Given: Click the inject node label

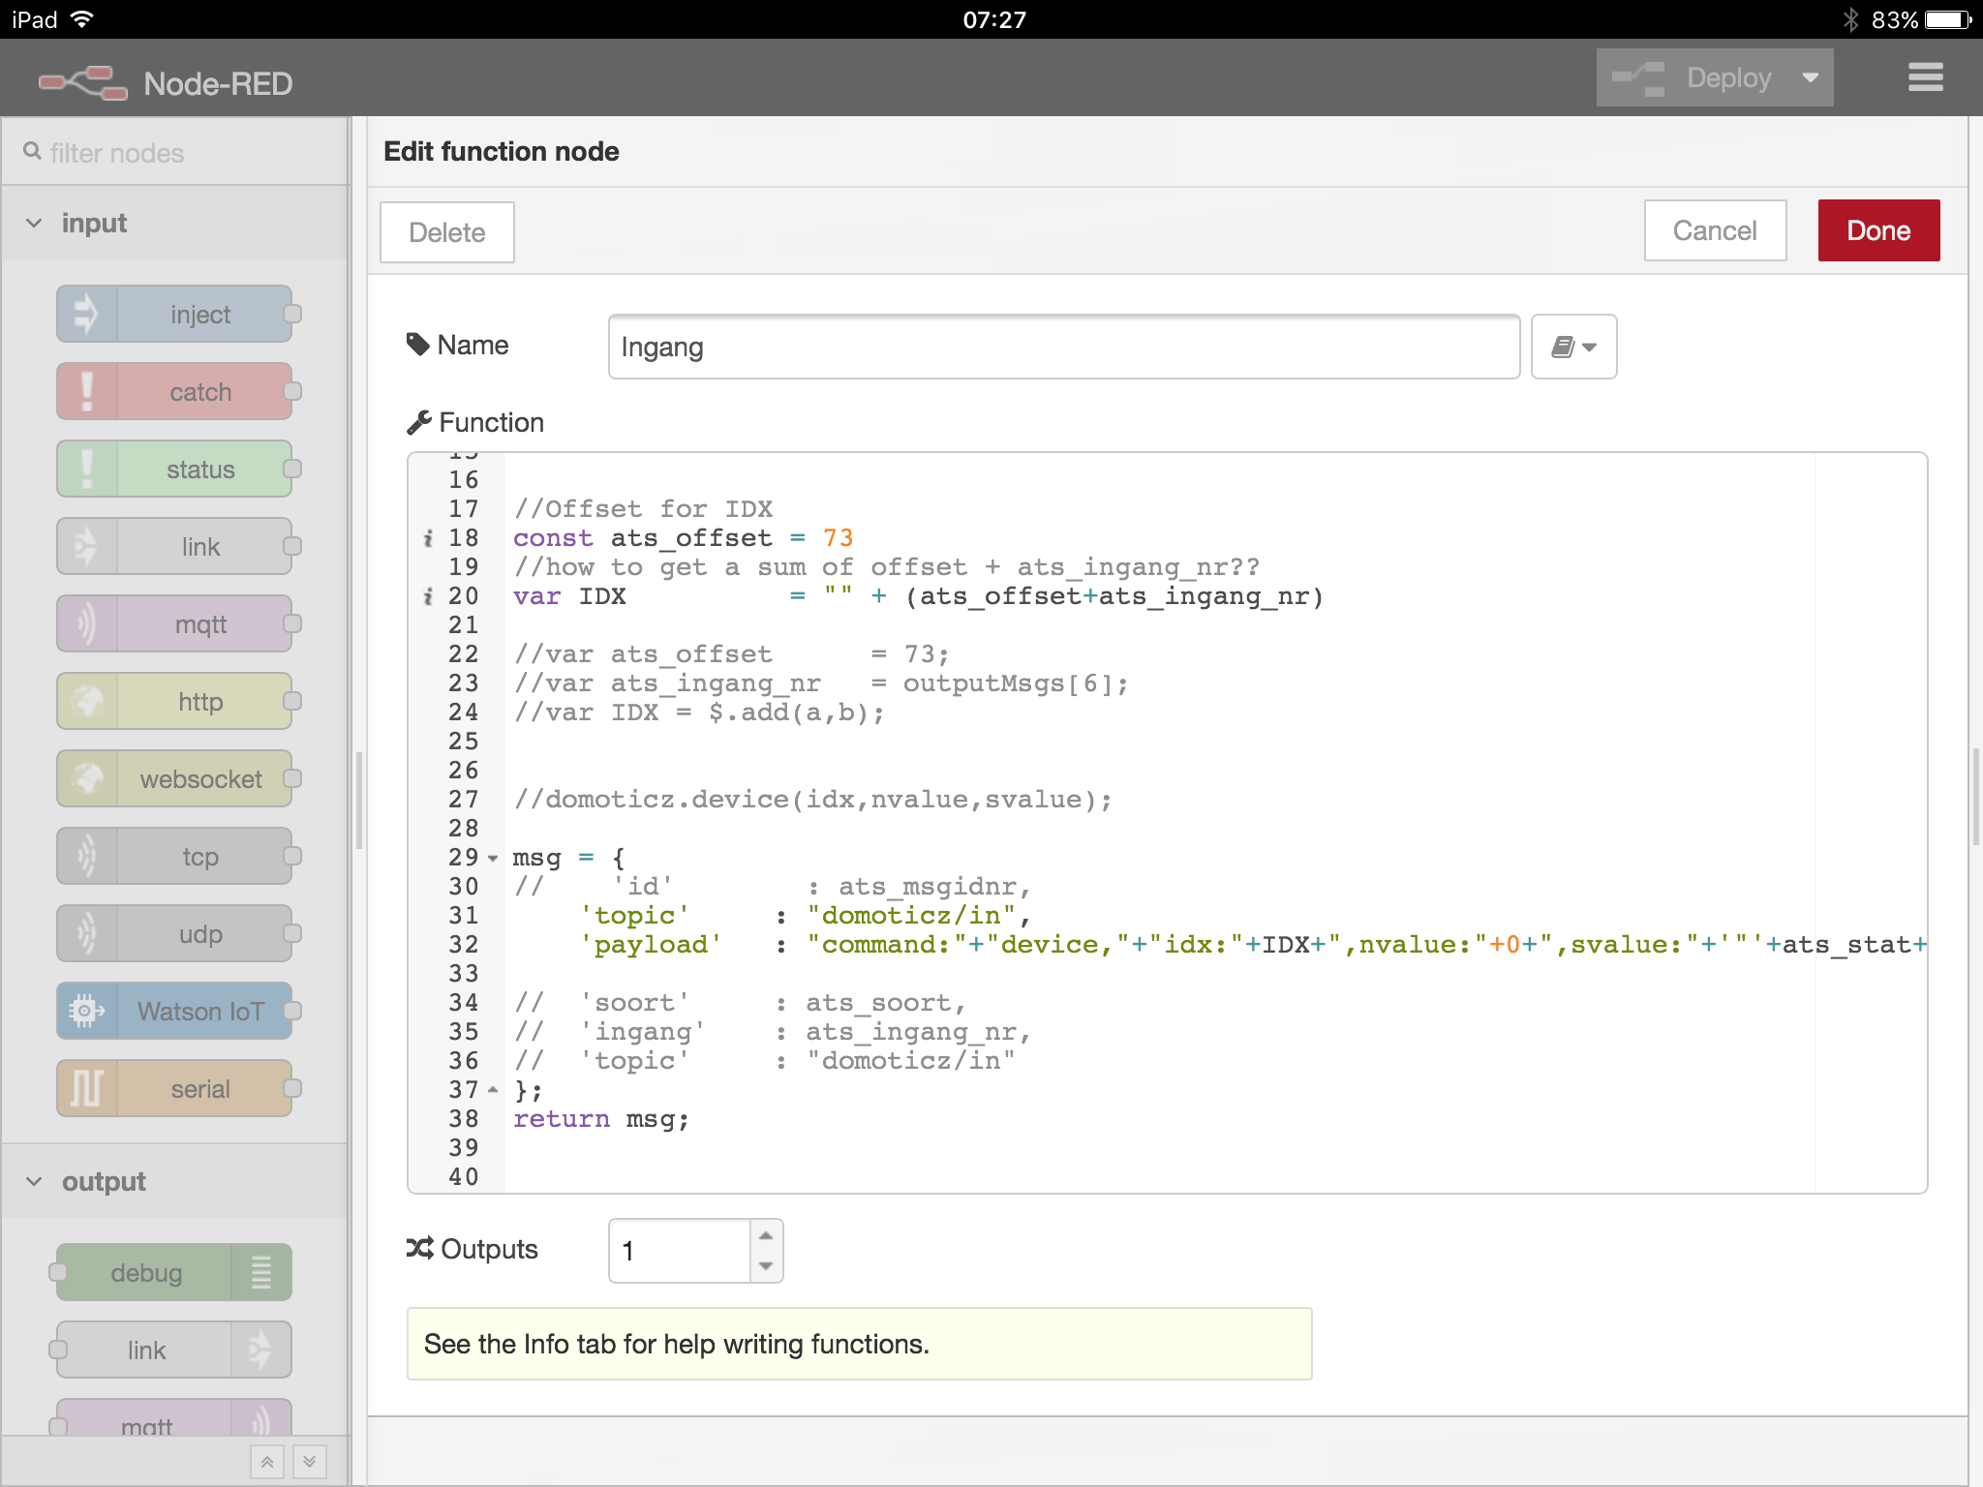Looking at the screenshot, I should tap(200, 315).
